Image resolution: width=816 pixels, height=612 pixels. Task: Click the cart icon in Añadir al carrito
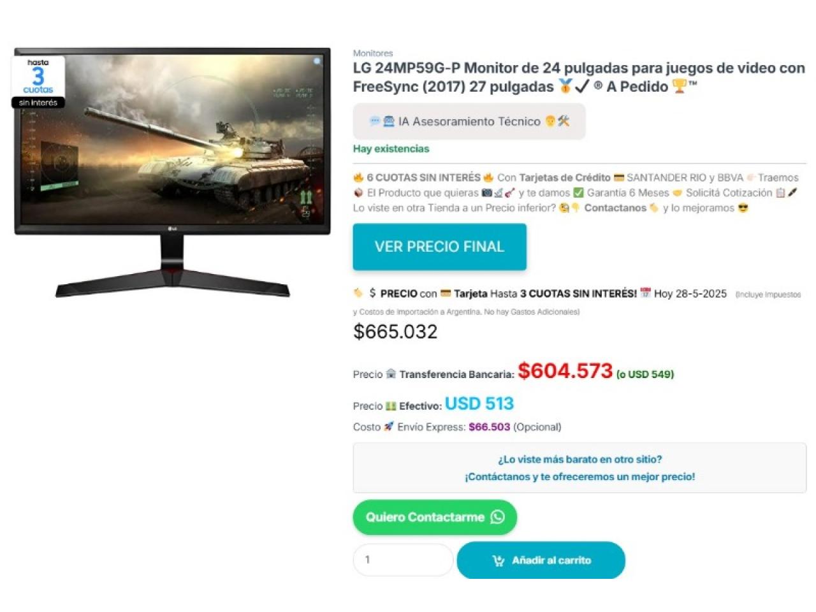coord(499,560)
